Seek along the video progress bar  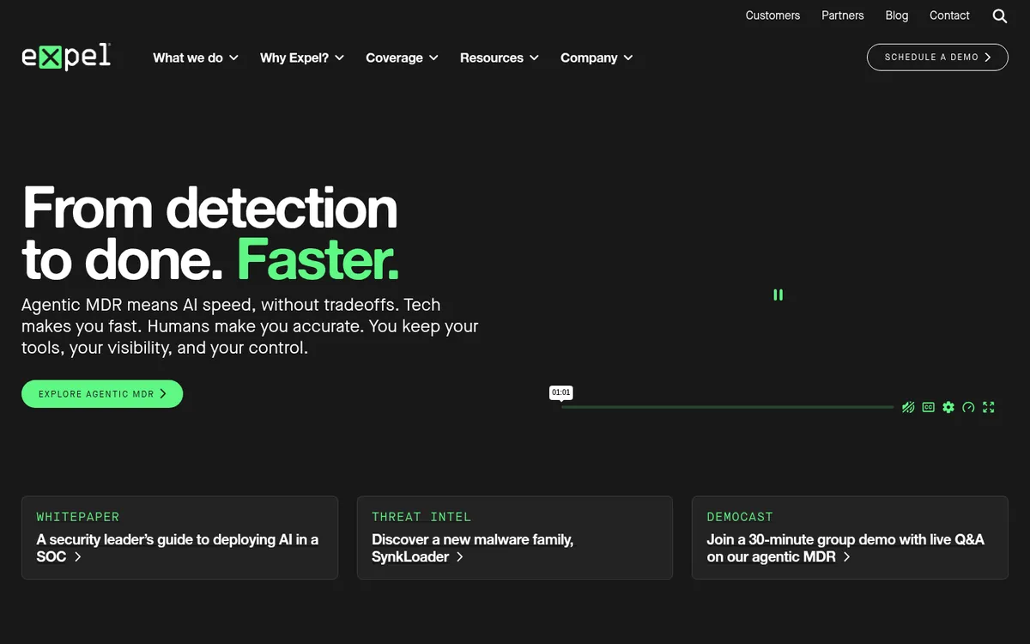pyautogui.click(x=727, y=407)
